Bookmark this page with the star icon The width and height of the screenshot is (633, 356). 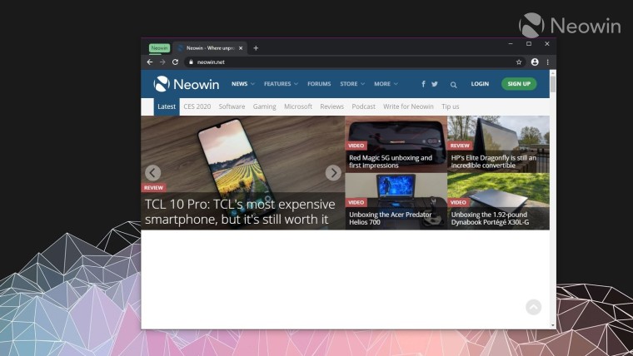coord(519,62)
